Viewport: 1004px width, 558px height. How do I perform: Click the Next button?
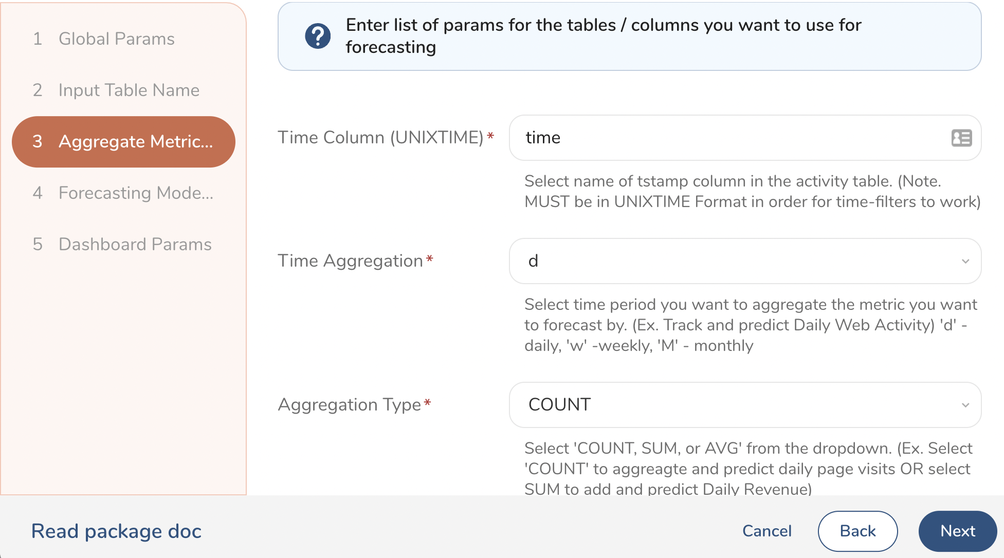click(957, 531)
